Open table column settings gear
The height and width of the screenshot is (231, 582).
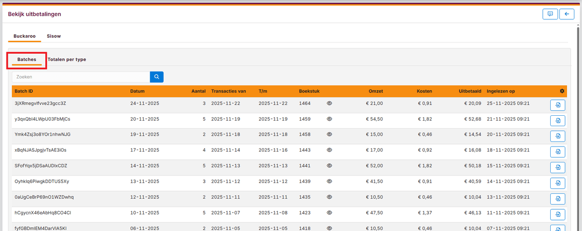tap(562, 91)
